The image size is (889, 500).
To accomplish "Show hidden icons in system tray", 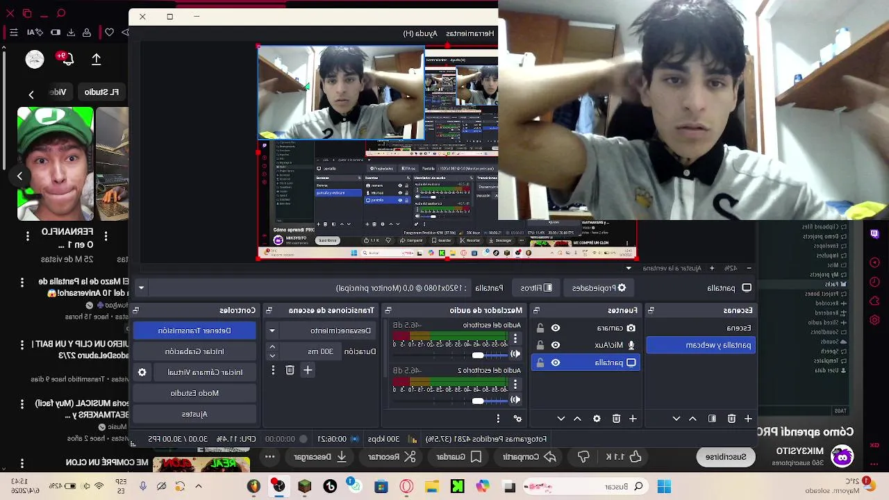I will 198,486.
